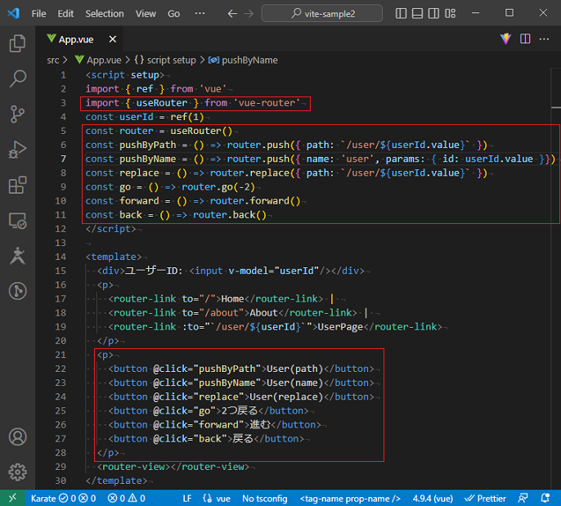Open the Edit menu
This screenshot has width=561, height=506.
point(65,14)
